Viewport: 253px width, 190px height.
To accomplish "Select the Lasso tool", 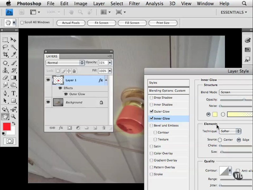I will 5,47.
